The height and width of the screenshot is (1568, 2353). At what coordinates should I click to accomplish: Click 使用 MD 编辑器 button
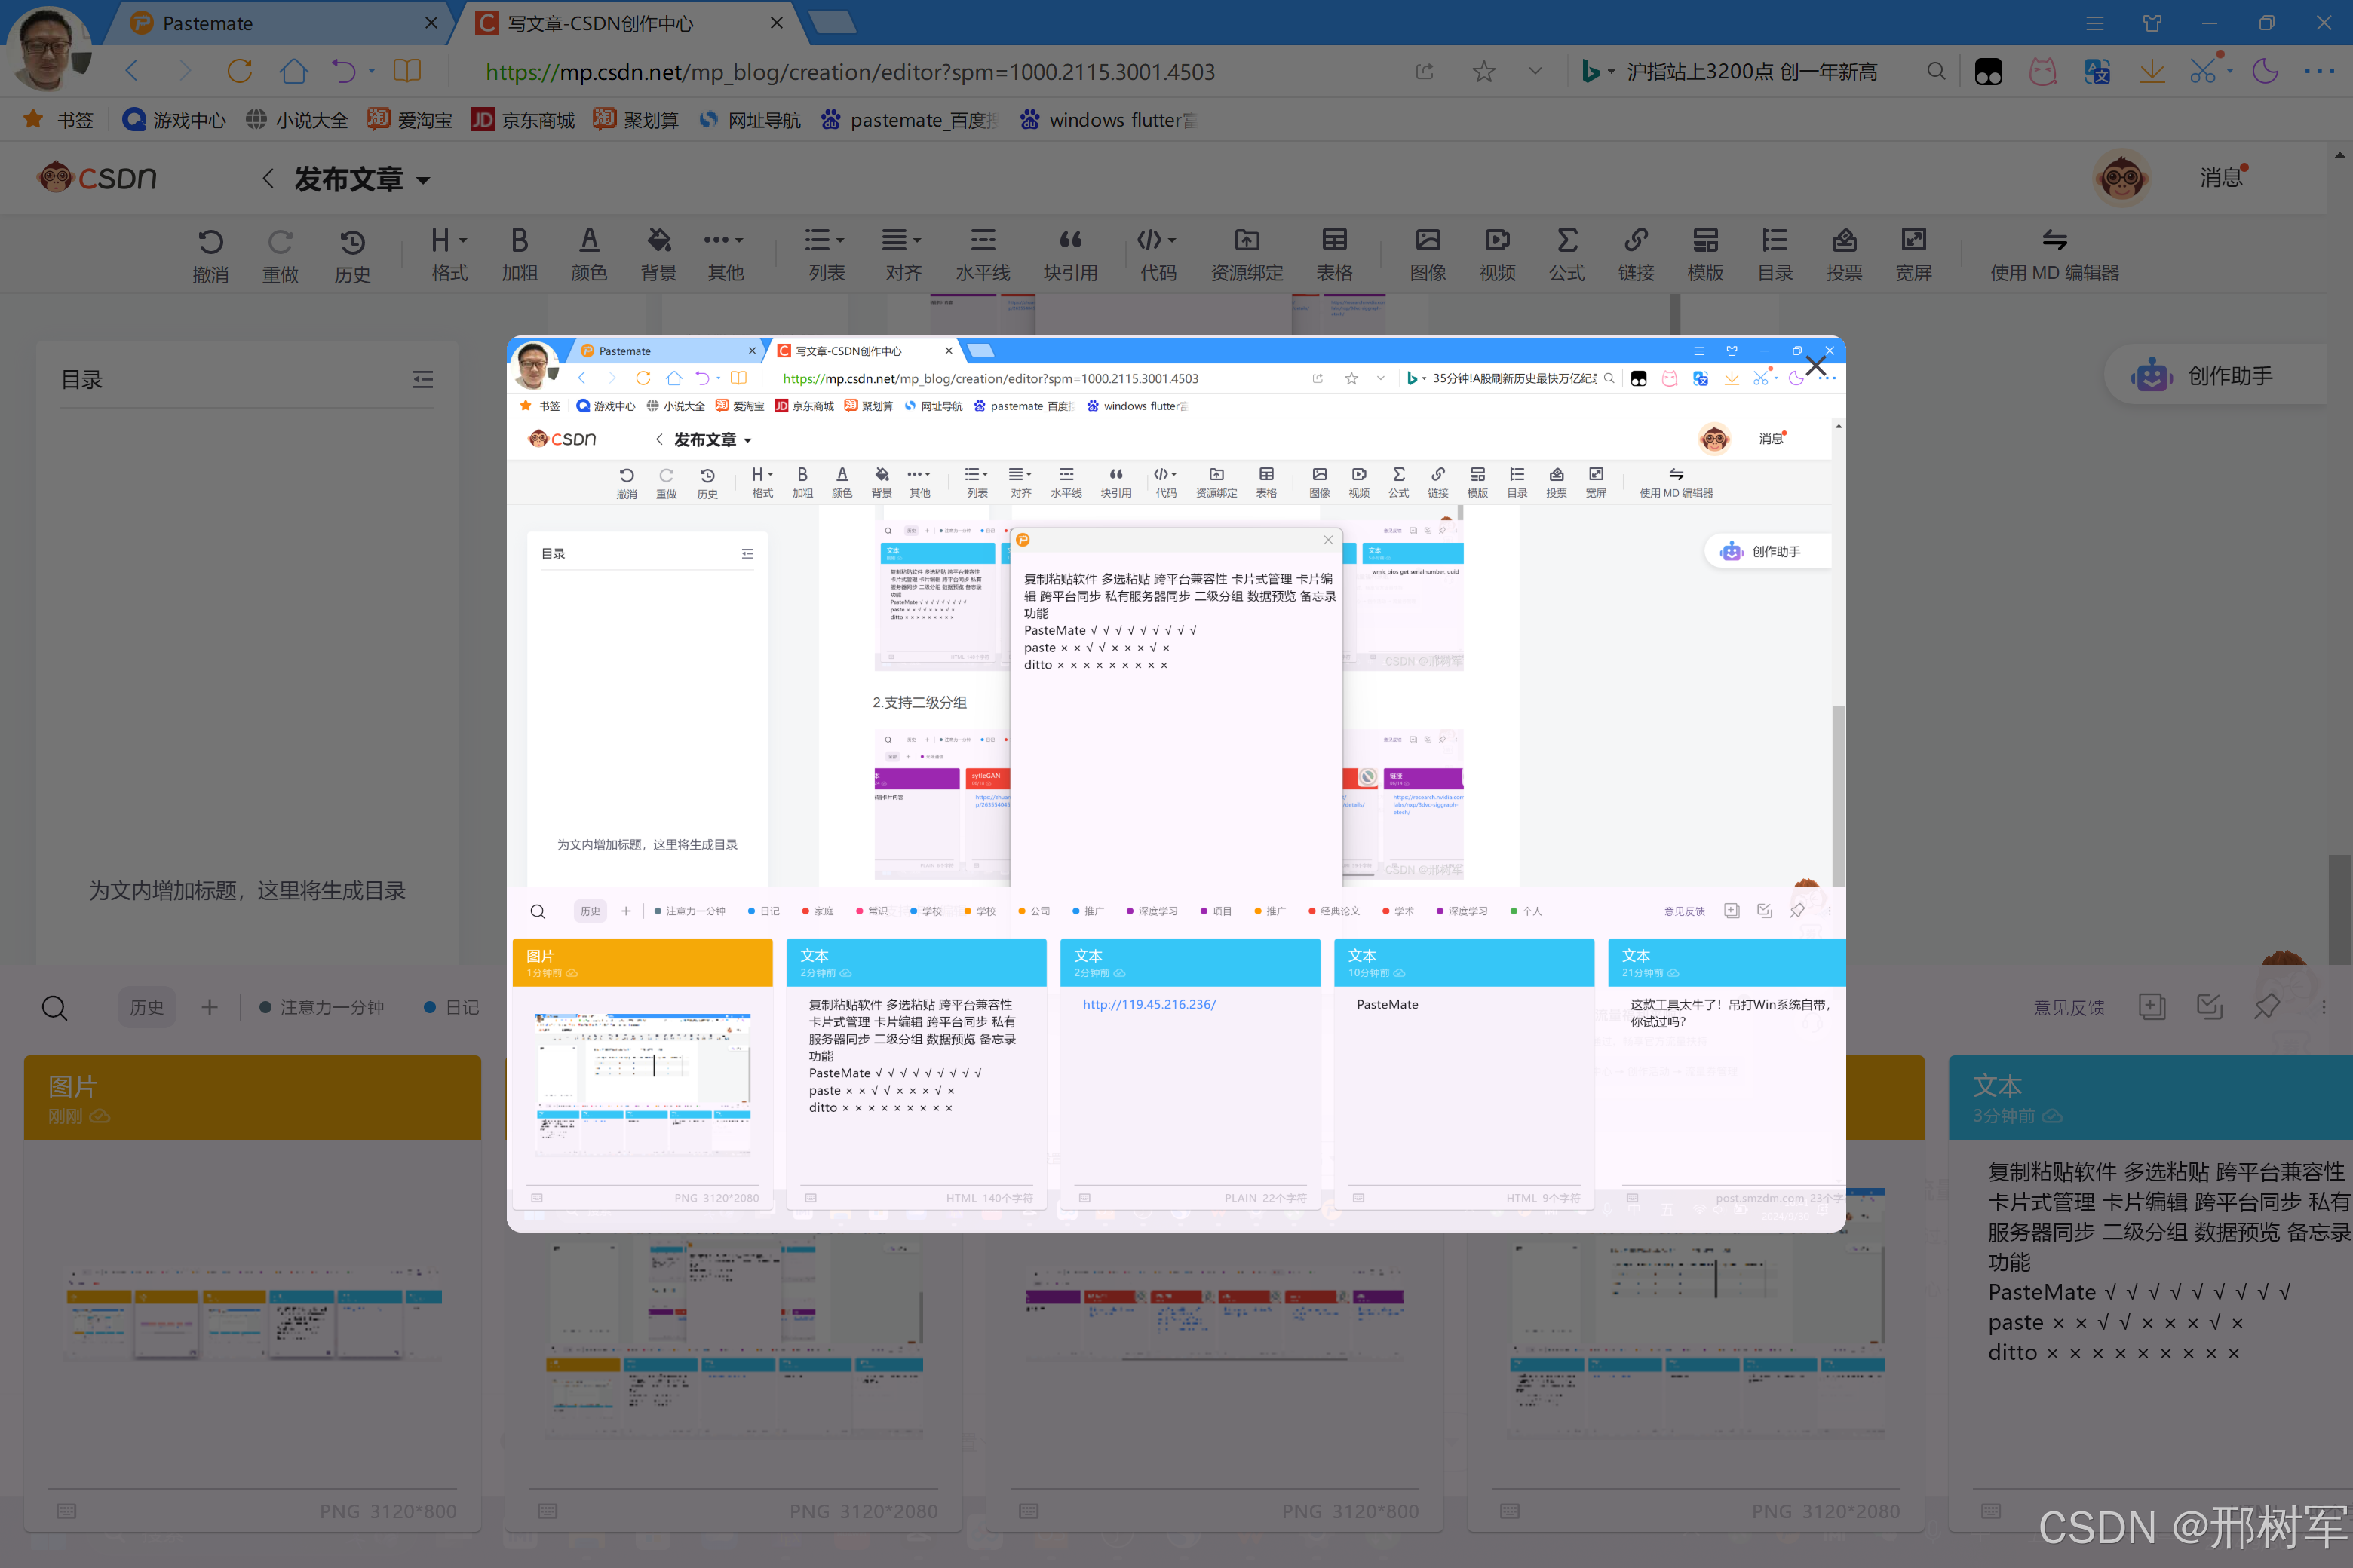(2054, 254)
